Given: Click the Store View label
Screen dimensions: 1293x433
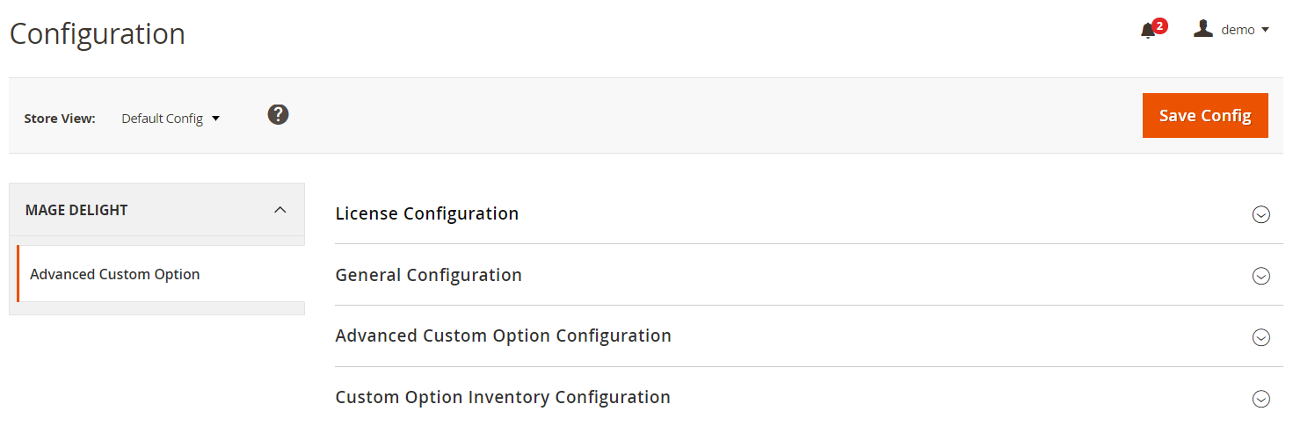Looking at the screenshot, I should [60, 119].
